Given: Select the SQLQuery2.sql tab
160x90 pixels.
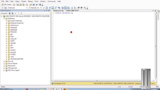Looking at the screenshot, I should click(66, 10).
